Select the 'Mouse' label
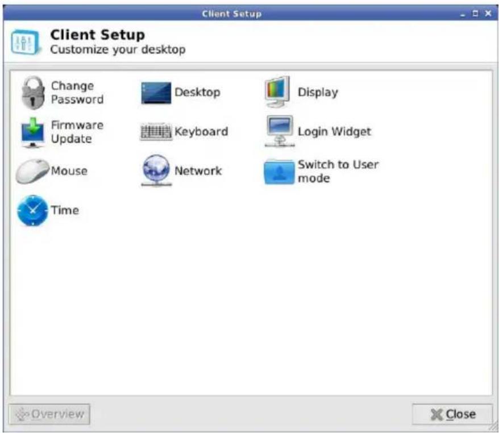Screen dimensions: 499x433 (x=69, y=171)
